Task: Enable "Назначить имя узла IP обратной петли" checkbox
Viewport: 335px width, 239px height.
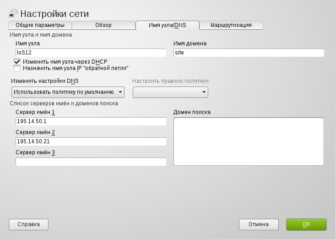Action: [x=17, y=68]
